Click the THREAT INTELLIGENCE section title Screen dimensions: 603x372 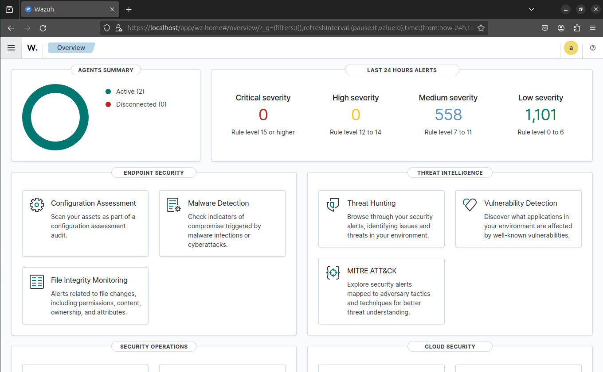450,173
